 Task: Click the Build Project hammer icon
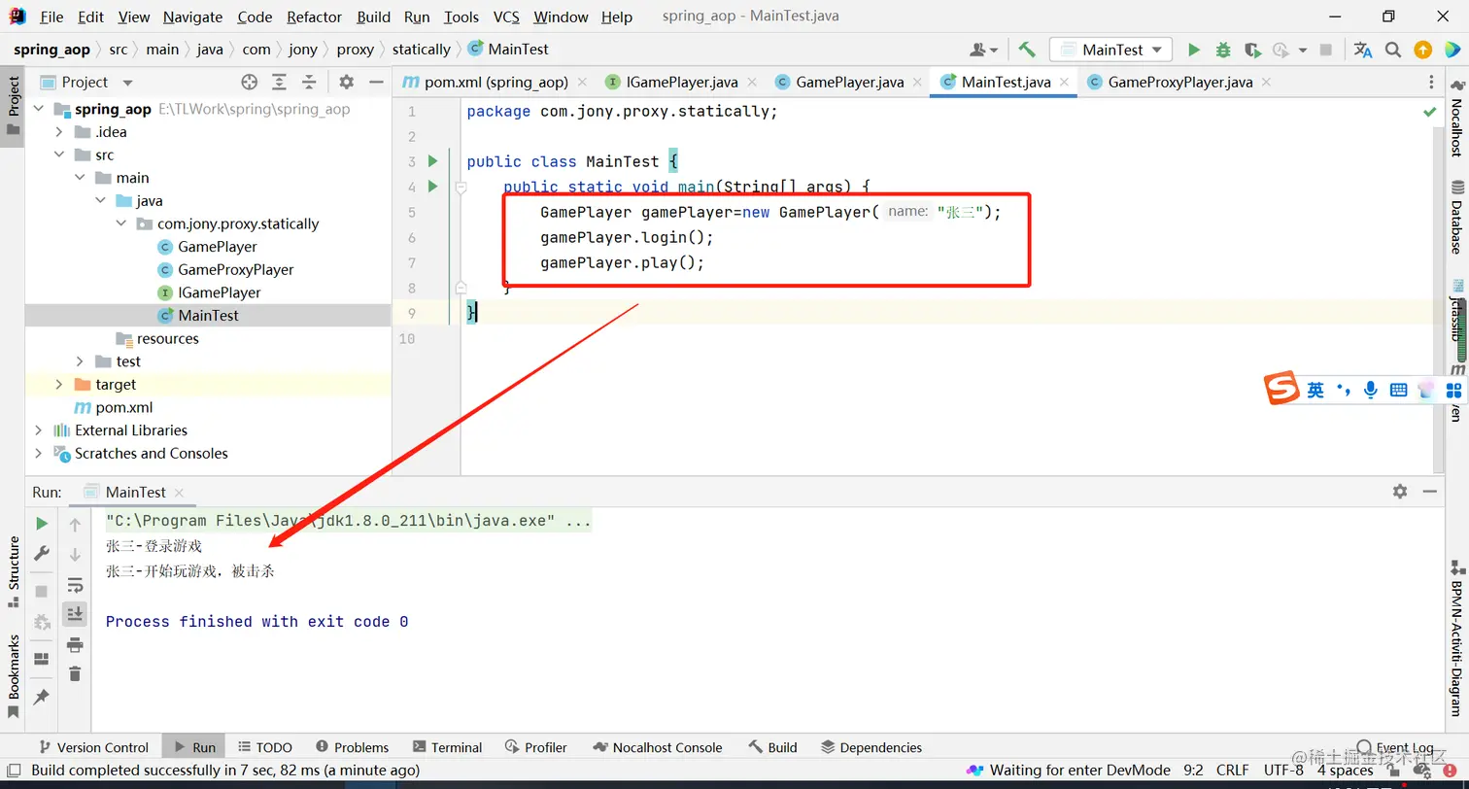pos(1027,50)
